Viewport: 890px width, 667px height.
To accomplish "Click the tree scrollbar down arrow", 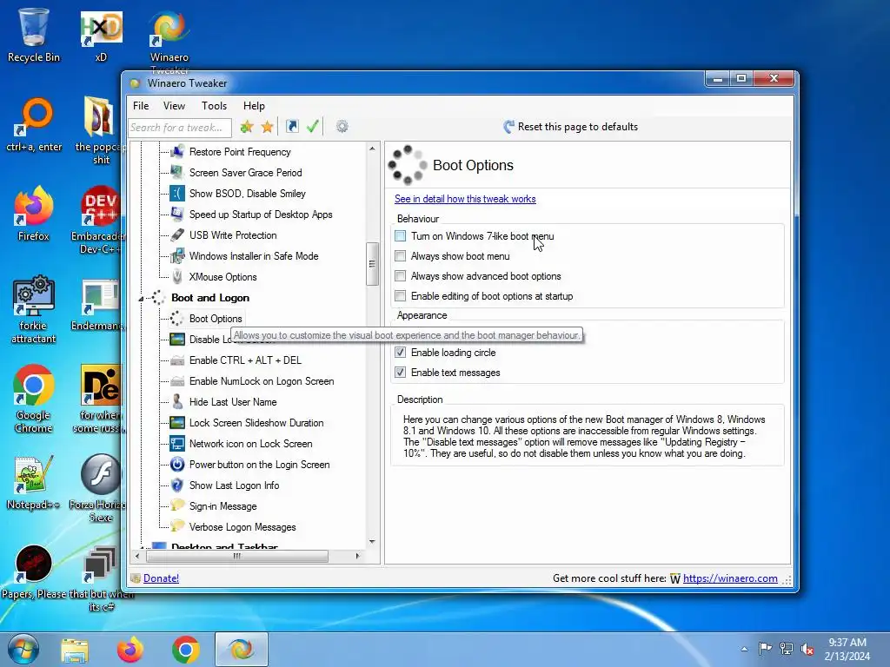I will click(372, 542).
